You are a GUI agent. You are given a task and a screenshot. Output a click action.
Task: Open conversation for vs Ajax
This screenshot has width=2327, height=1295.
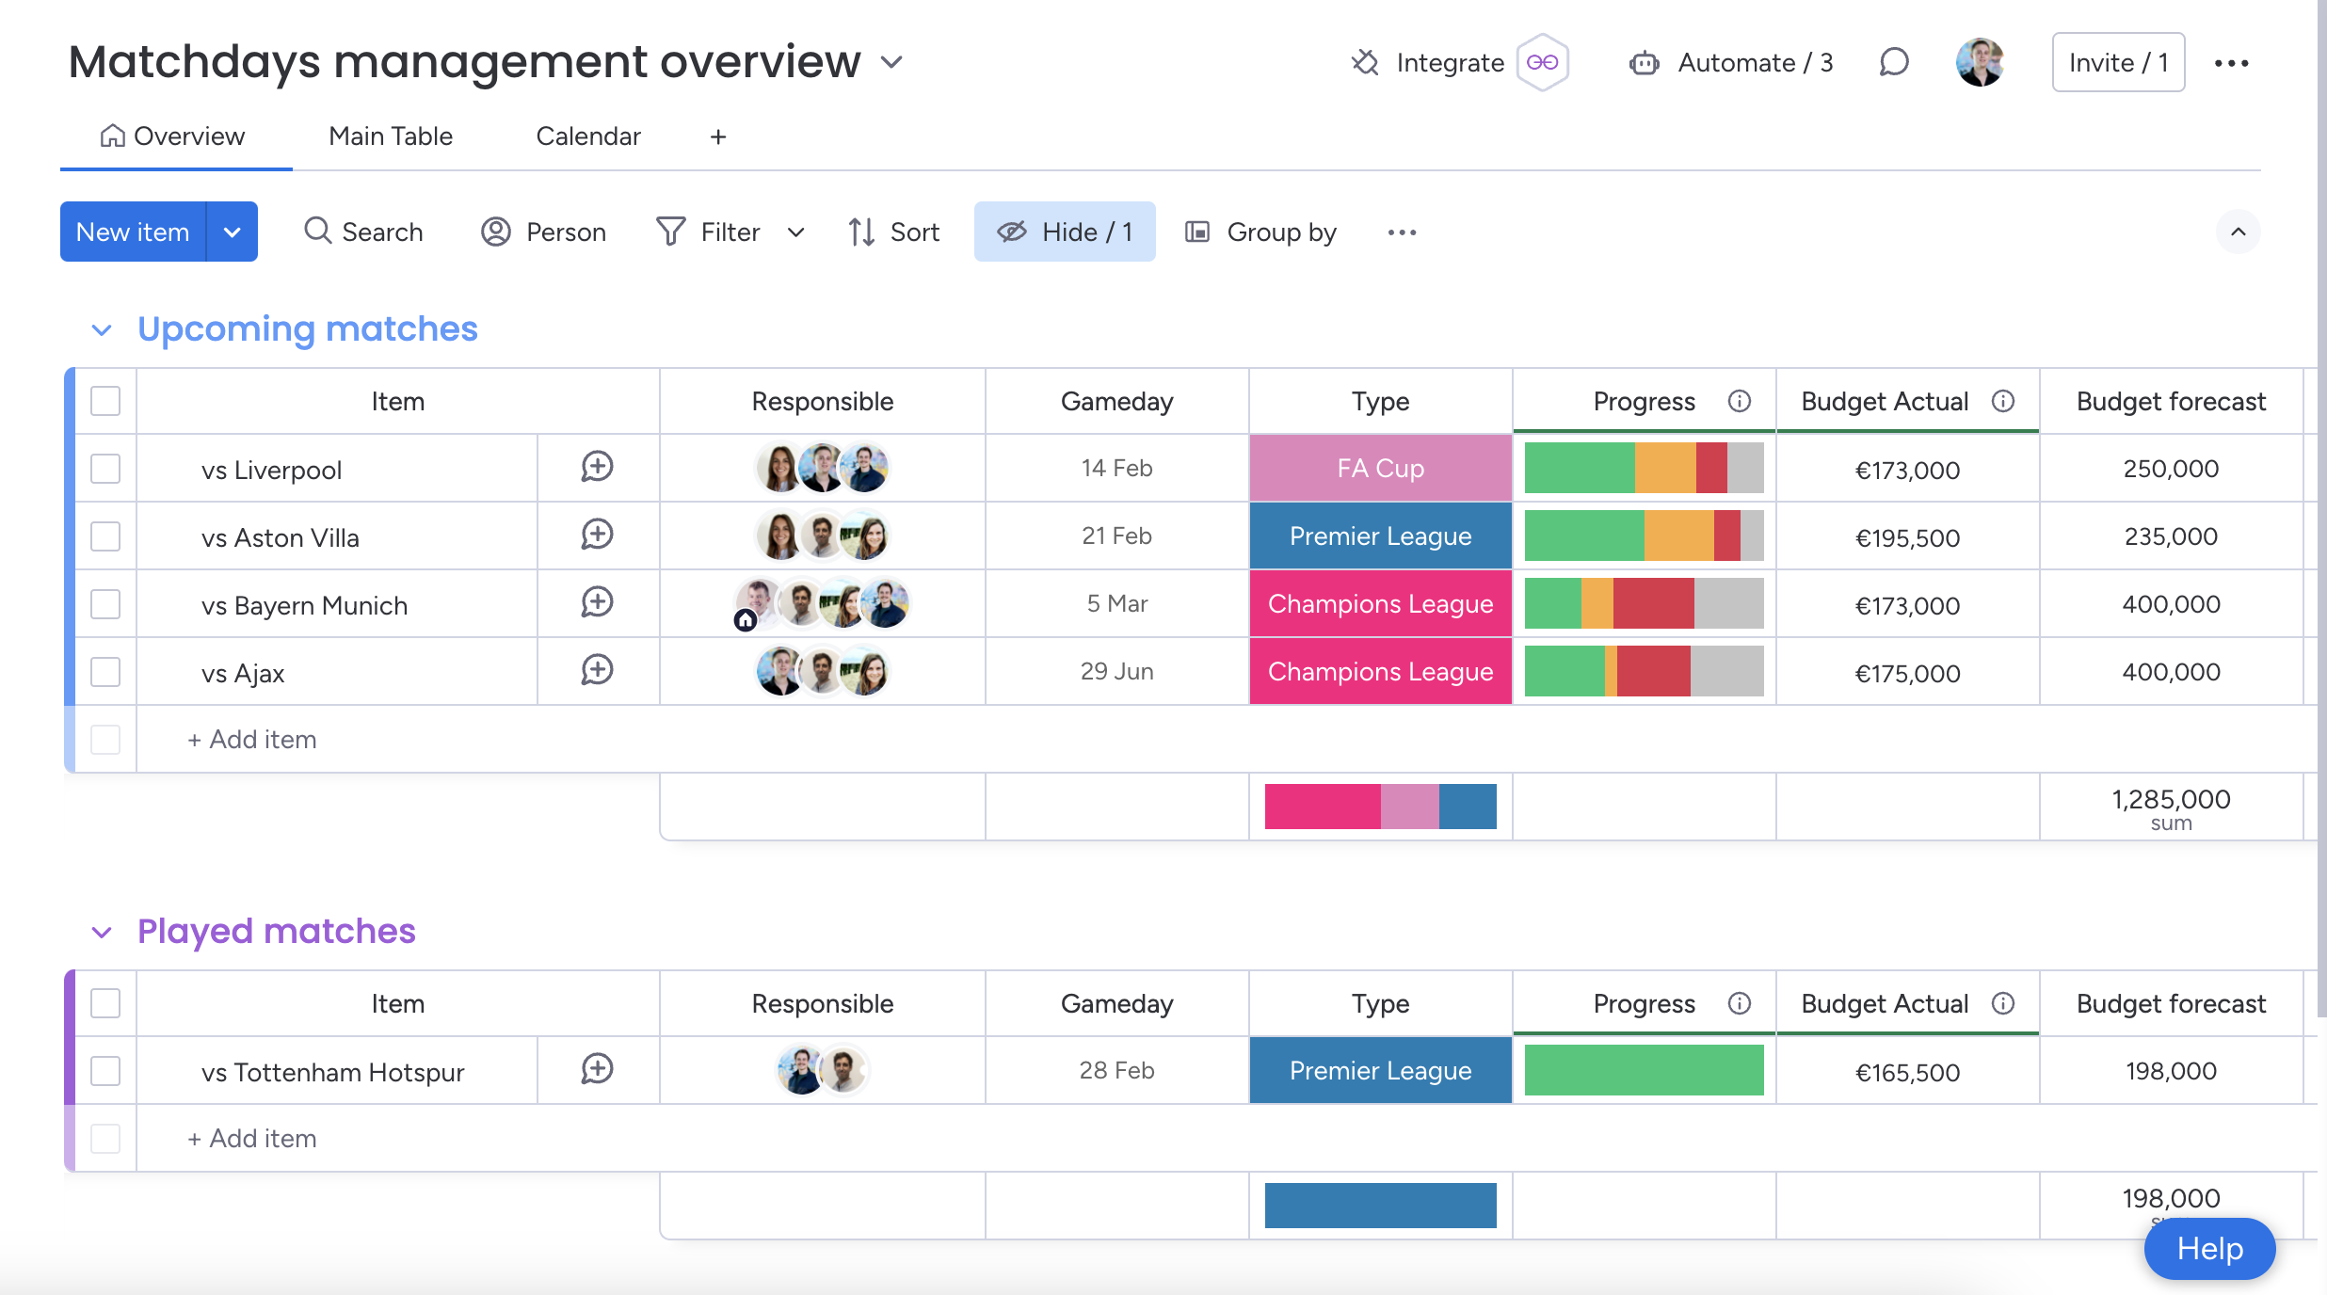tap(598, 670)
